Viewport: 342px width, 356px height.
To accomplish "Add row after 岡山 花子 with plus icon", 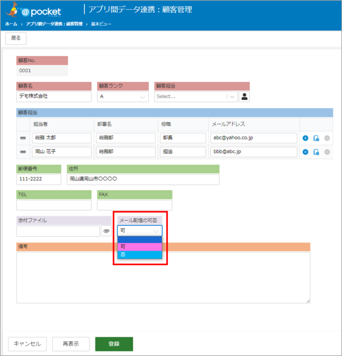I will 305,152.
